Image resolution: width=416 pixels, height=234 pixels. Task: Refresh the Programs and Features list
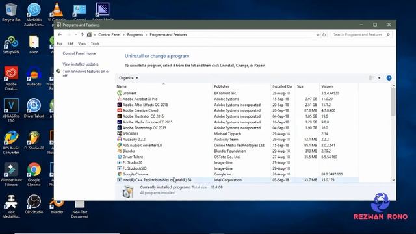coord(324,34)
